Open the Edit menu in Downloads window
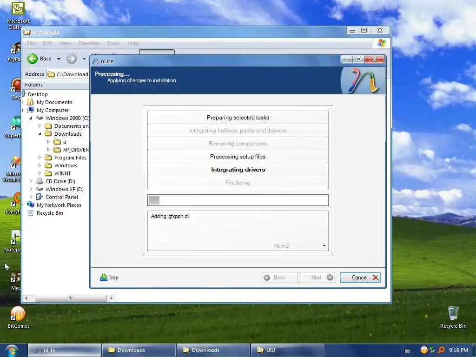476x357 pixels. (x=47, y=43)
